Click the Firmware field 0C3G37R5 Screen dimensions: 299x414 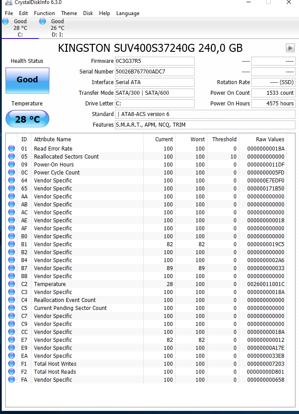(x=155, y=61)
